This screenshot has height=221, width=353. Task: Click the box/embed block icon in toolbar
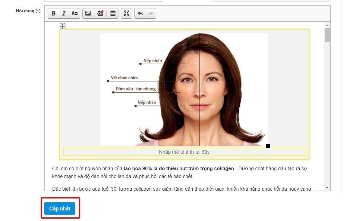[113, 13]
